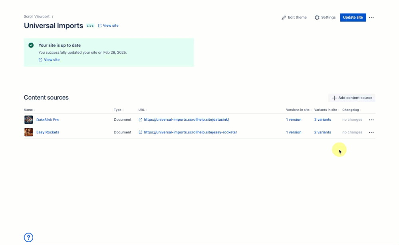399x245 pixels.
Task: Click the Easy Rockets thumbnail image
Action: click(x=28, y=132)
